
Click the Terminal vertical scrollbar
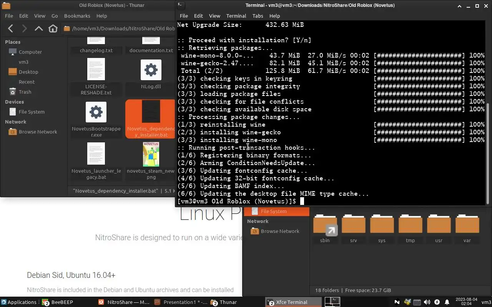489,153
